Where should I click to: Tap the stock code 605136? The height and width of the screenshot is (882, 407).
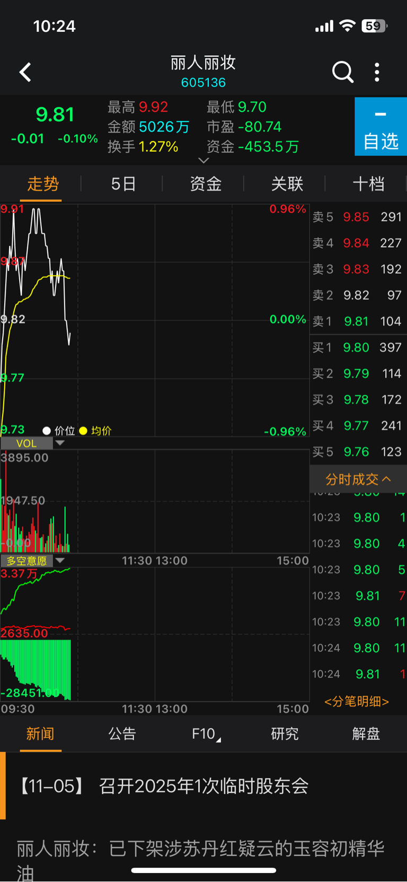click(203, 83)
